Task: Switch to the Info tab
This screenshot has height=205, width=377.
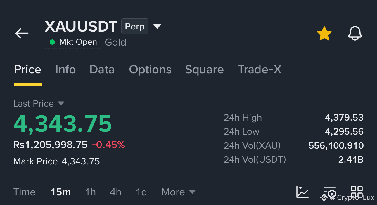Action: (x=65, y=70)
